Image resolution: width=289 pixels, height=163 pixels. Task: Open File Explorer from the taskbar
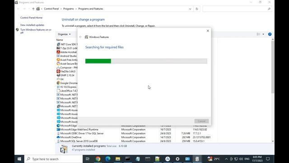click(x=118, y=159)
